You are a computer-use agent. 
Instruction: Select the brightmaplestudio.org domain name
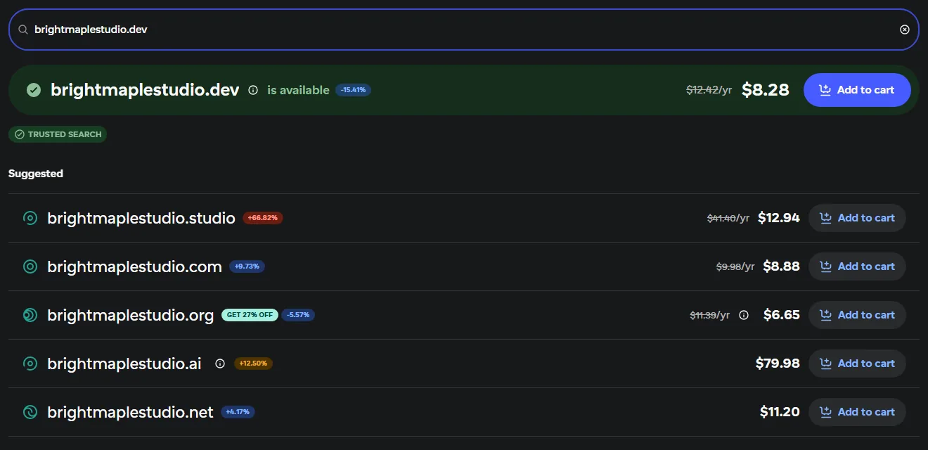pos(130,315)
